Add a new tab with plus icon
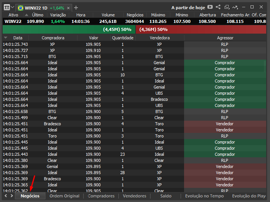Image resolution: width=270 pixels, height=202 pixels. tap(76, 8)
